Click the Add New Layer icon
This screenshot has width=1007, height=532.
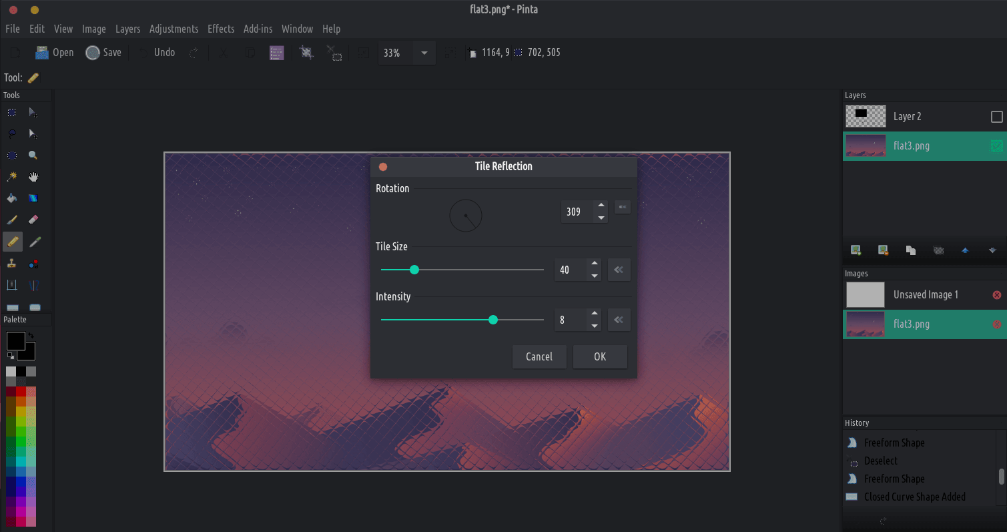tap(856, 250)
